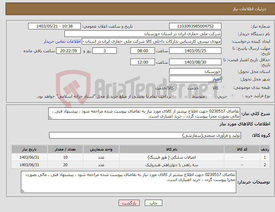Click remaining days field showing 3
This screenshot has height=212, width=275.
[x=104, y=51]
